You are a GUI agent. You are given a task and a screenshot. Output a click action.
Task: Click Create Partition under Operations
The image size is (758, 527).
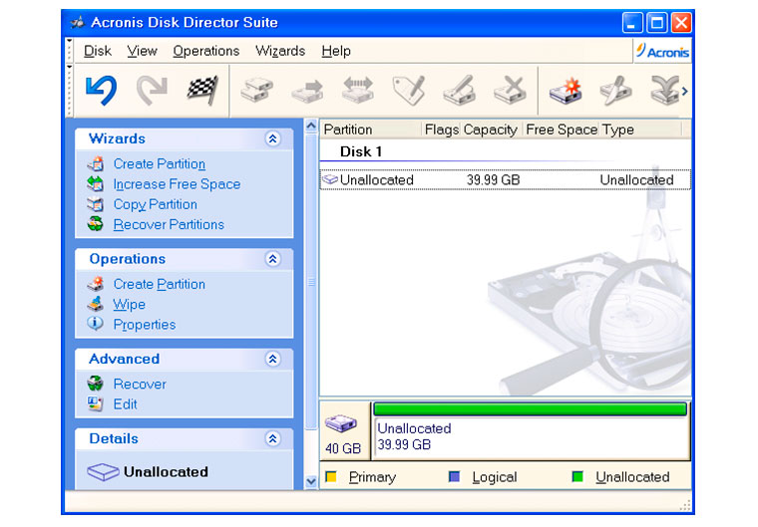coord(159,284)
